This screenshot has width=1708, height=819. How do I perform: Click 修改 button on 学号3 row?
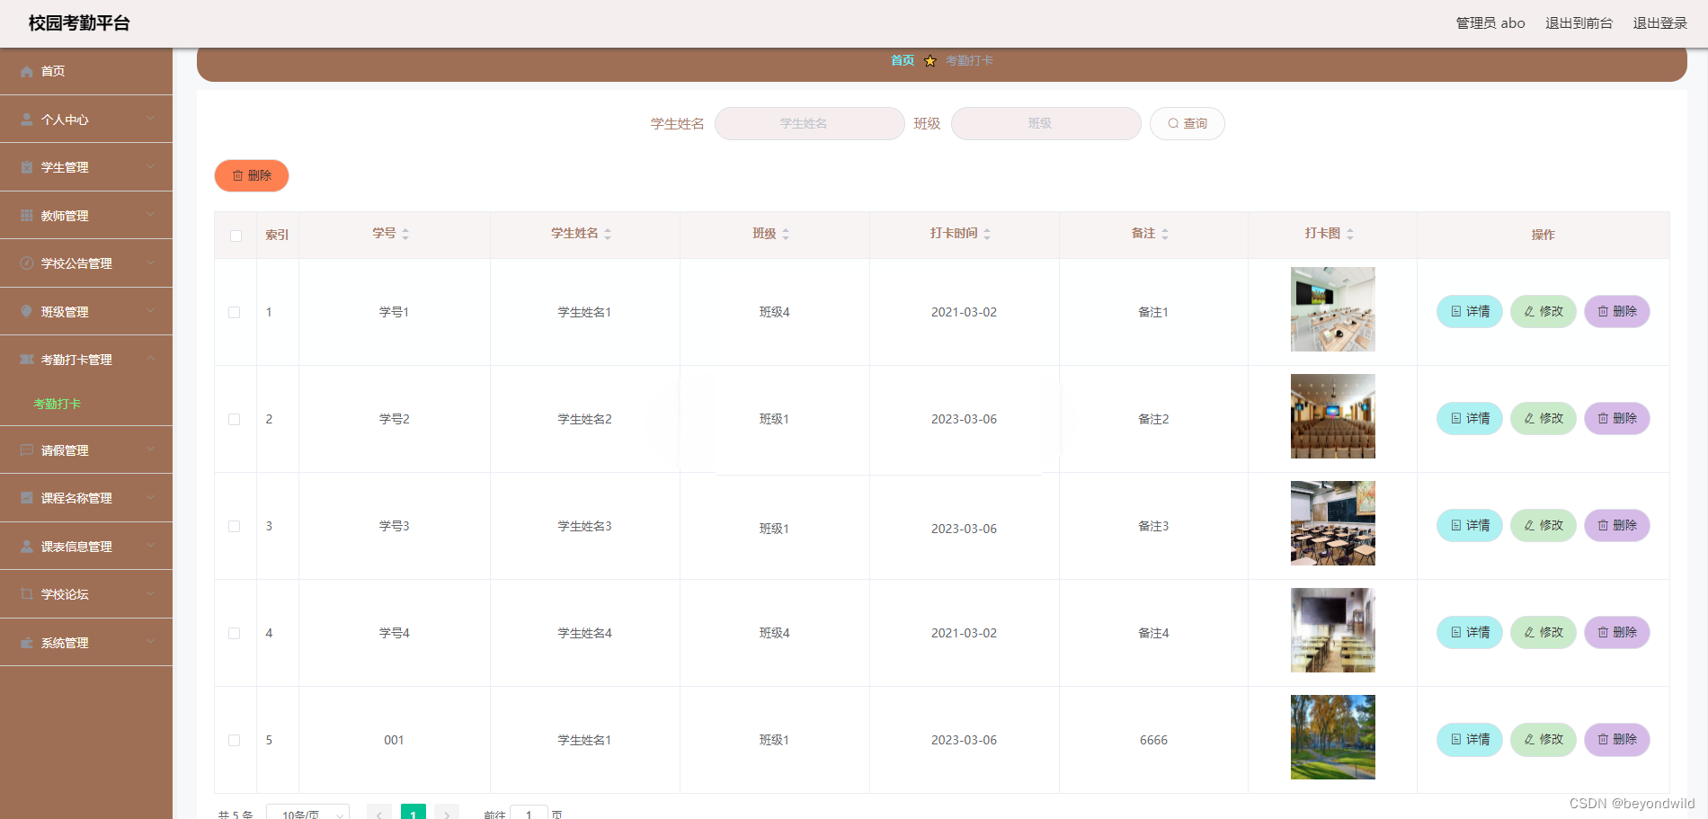(1543, 525)
